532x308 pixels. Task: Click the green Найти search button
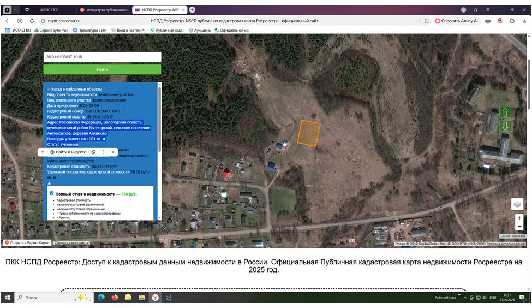pos(102,69)
